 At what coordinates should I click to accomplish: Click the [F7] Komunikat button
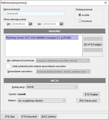[x=29, y=116]
